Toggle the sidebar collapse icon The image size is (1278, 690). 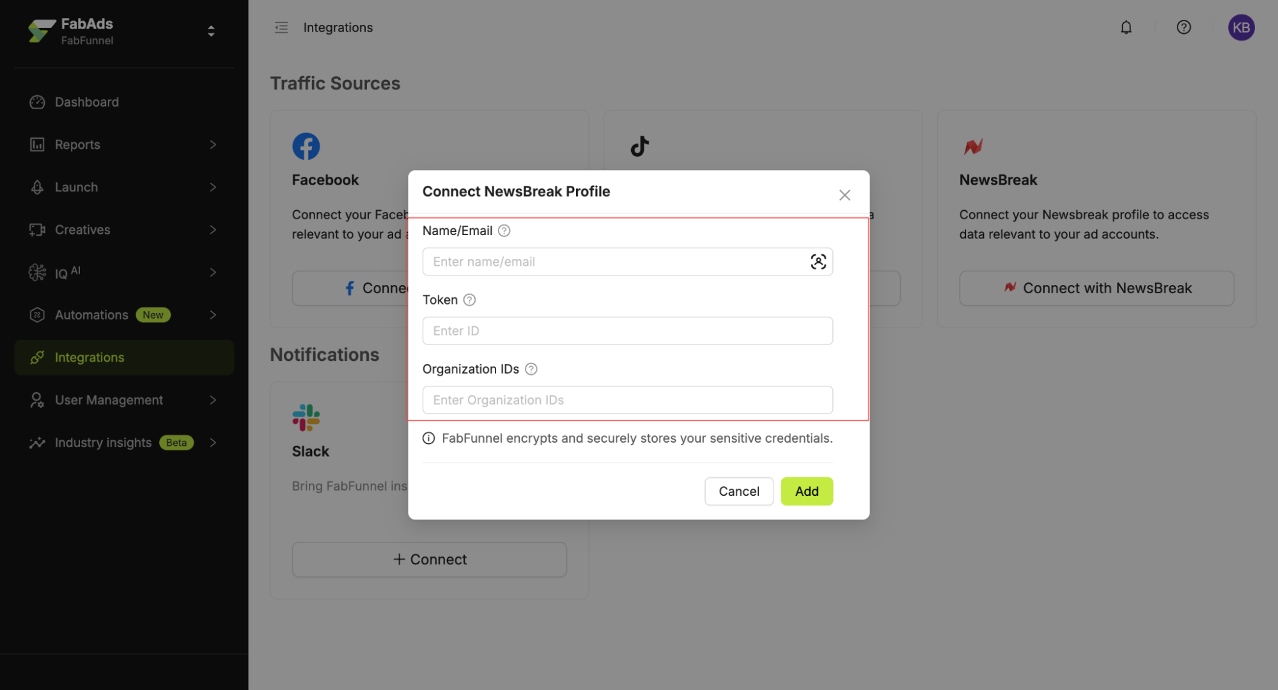(281, 27)
